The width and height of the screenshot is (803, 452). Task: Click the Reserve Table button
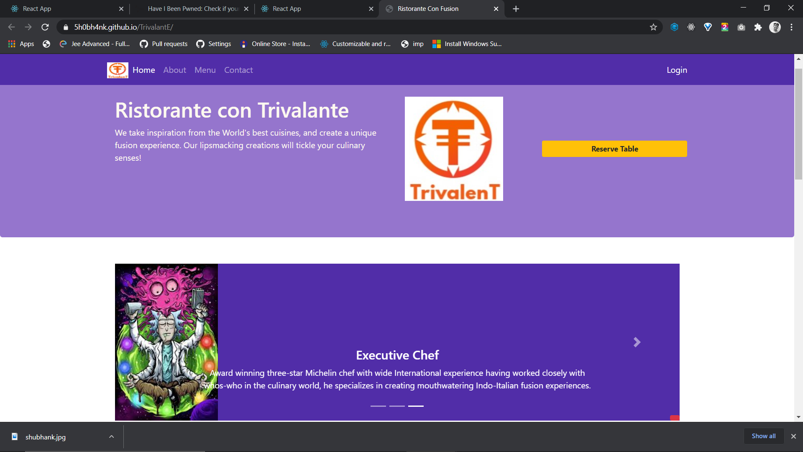[x=614, y=149]
